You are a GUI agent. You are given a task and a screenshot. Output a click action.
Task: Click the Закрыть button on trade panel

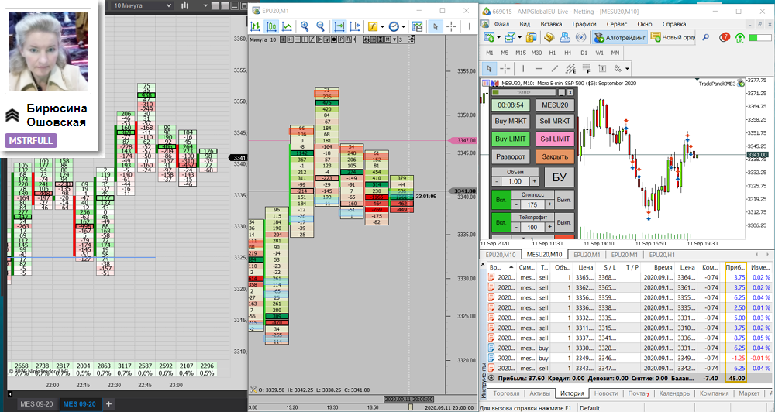pos(555,156)
